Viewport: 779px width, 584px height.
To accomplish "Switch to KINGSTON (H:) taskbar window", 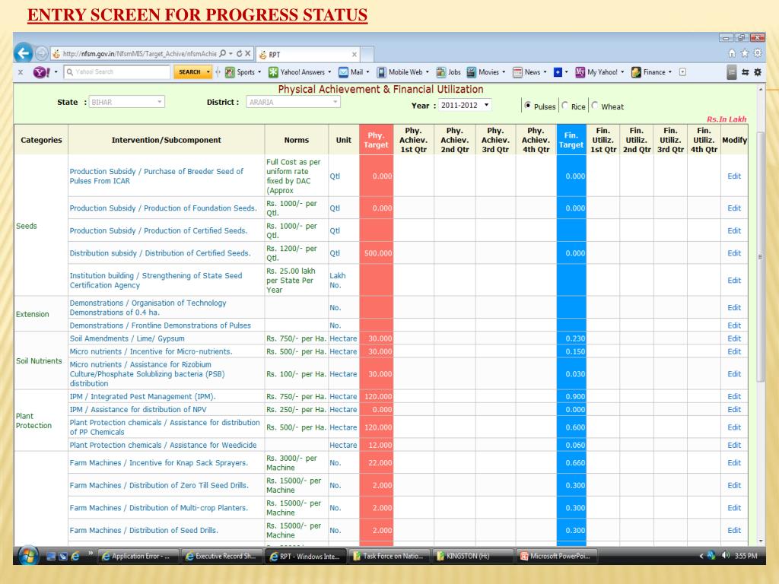I will tap(473, 556).
